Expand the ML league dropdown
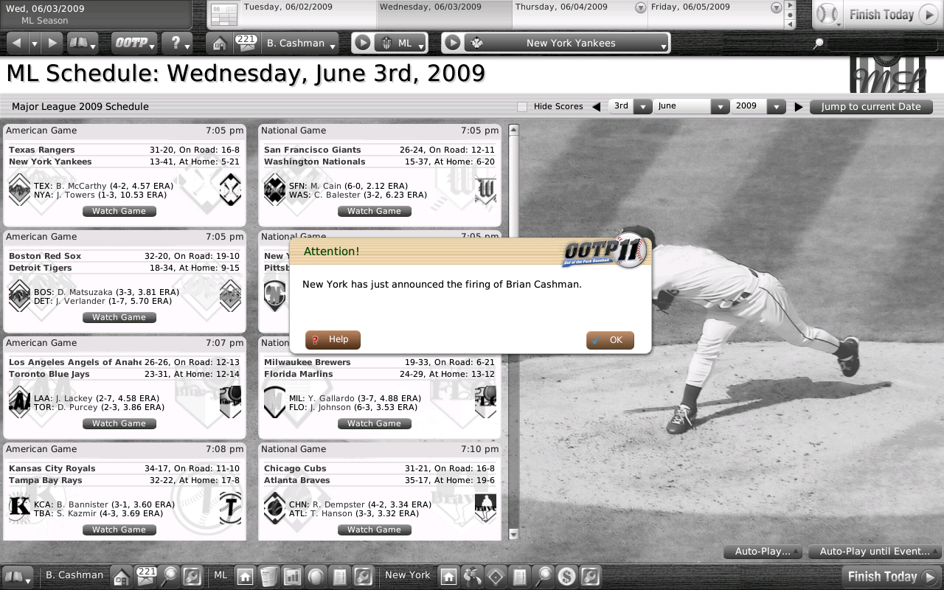 tap(401, 44)
